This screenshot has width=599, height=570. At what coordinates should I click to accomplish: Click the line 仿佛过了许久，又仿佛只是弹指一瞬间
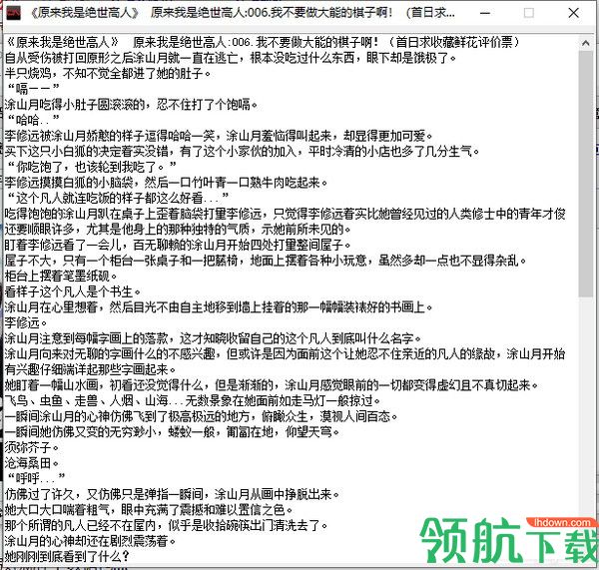(172, 494)
